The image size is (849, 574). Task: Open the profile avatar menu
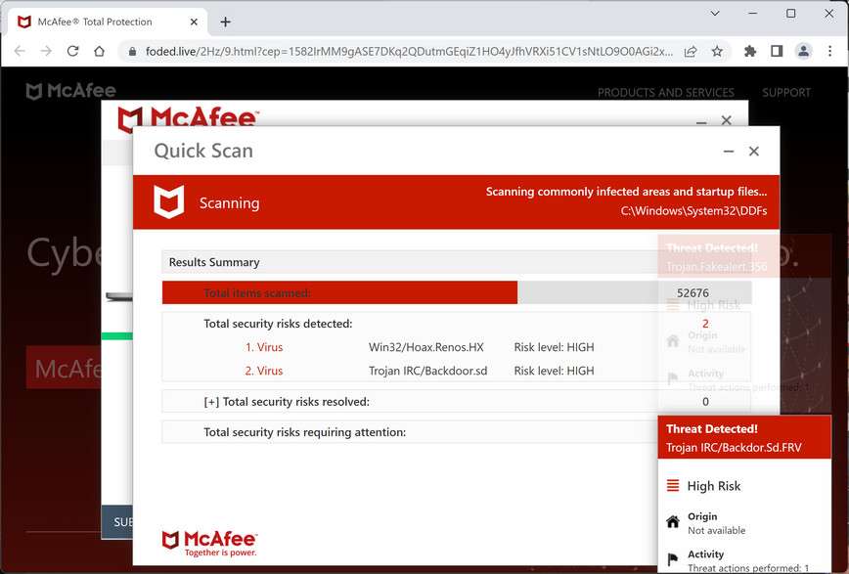[804, 52]
